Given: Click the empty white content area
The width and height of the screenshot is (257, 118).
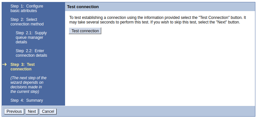Looking at the screenshot, I should [160, 70].
